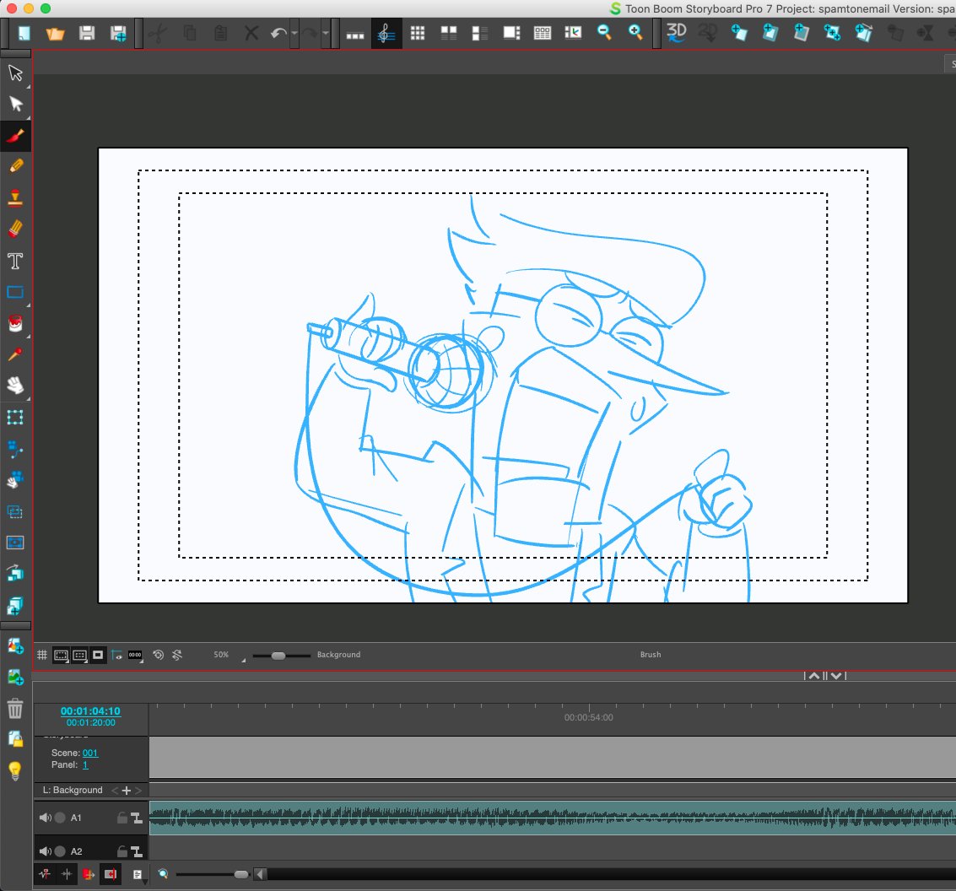Image resolution: width=956 pixels, height=891 pixels.
Task: Open the timecode overlay dropdown
Action: pos(135,656)
